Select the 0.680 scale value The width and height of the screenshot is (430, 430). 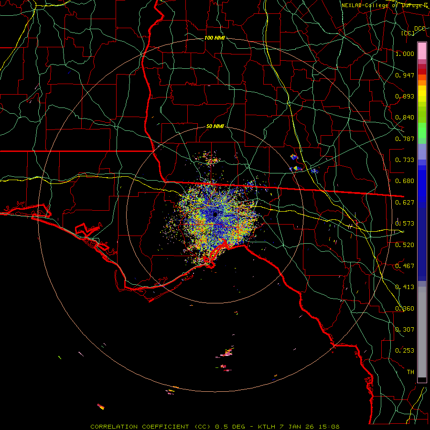click(405, 181)
